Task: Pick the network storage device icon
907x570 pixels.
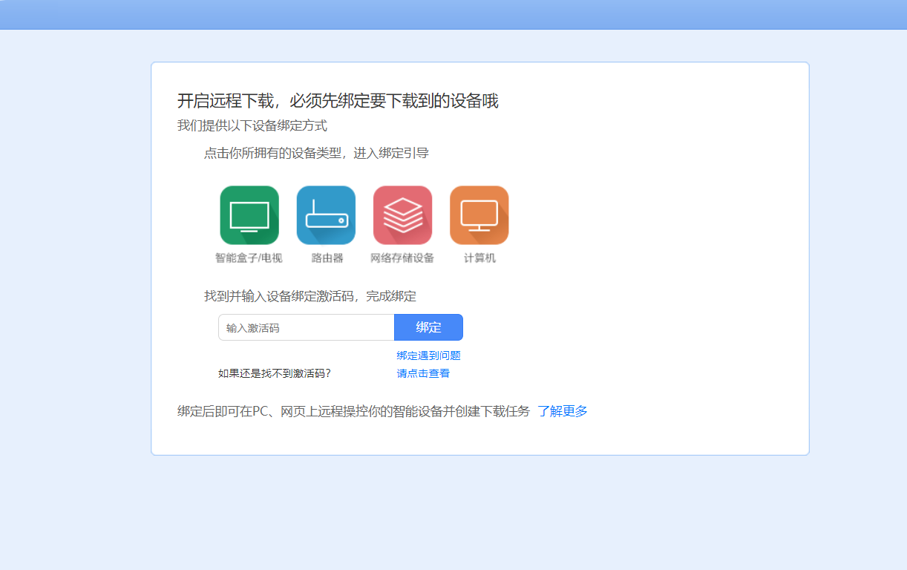Action: pyautogui.click(x=402, y=215)
